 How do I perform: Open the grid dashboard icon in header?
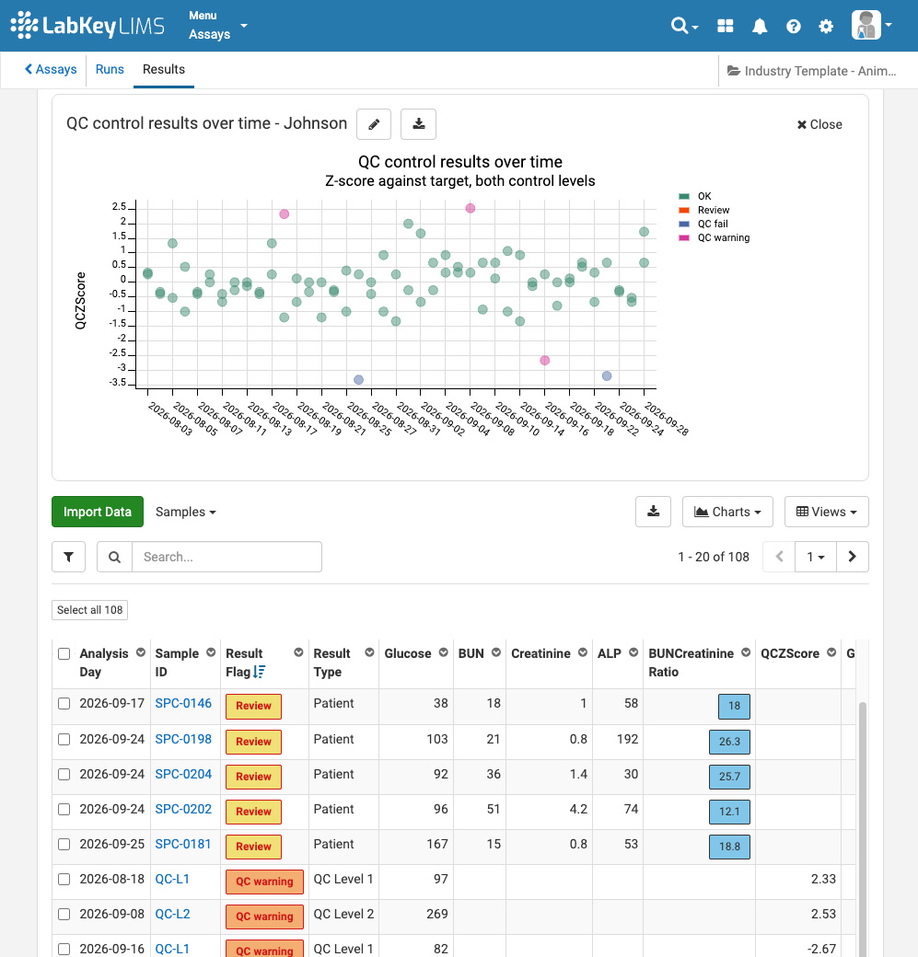(725, 26)
